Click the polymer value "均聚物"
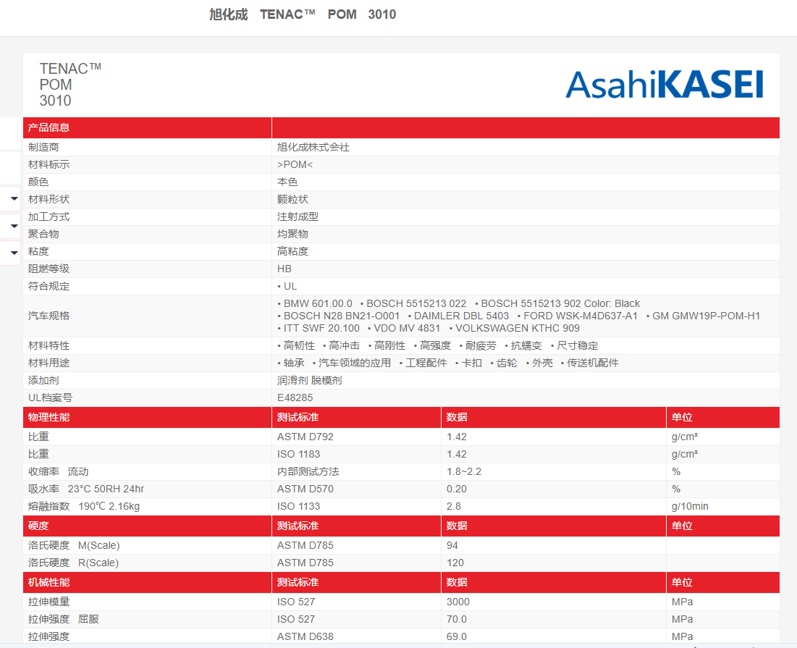Screen dimensions: 797x648 point(292,234)
